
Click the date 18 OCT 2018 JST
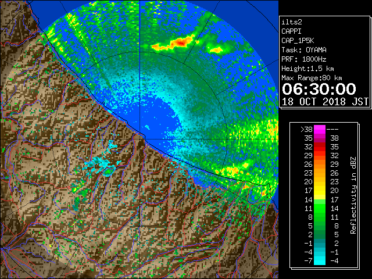coord(325,102)
